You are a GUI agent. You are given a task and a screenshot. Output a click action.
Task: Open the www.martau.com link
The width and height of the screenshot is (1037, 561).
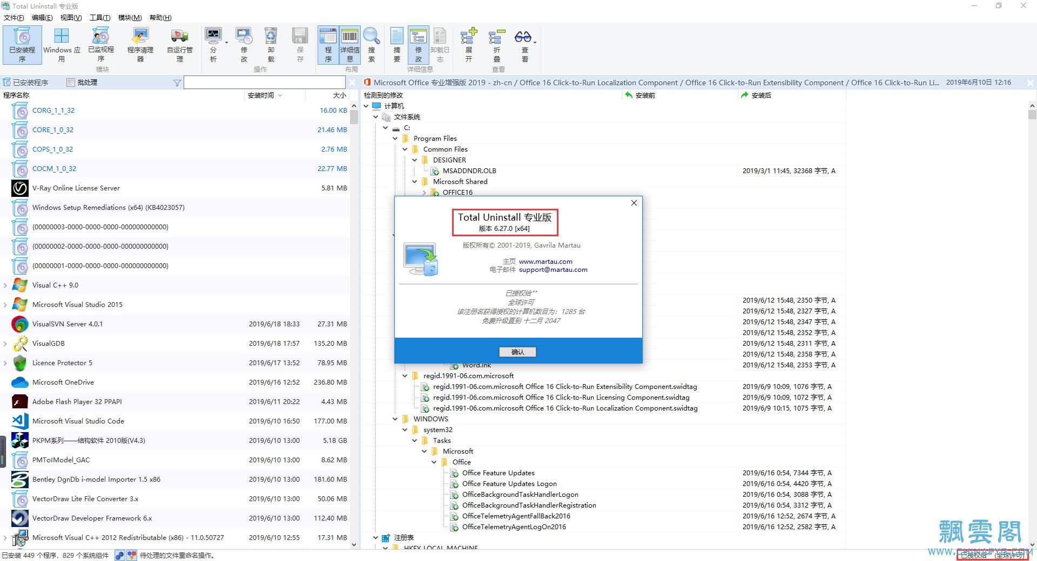pyautogui.click(x=546, y=262)
